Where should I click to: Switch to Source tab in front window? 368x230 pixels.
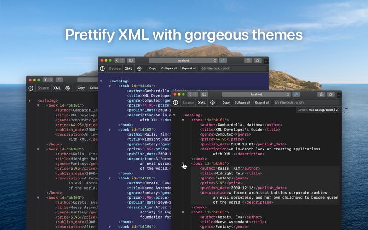[x=188, y=103]
